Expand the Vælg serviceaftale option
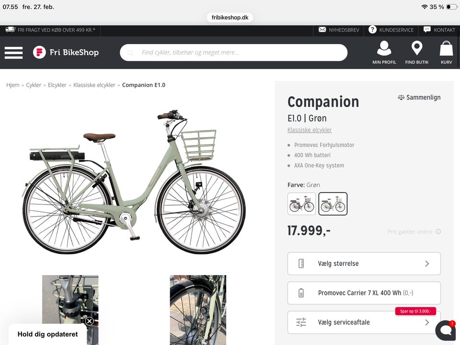 tap(364, 322)
